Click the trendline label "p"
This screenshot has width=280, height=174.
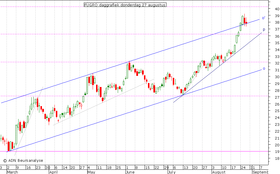coord(264,29)
